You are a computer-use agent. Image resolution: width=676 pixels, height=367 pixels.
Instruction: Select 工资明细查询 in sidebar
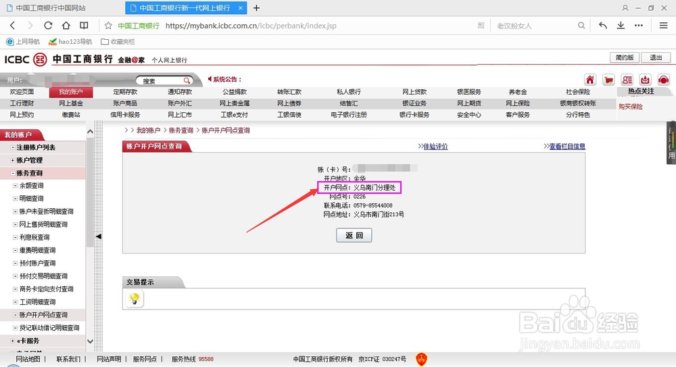(x=37, y=302)
